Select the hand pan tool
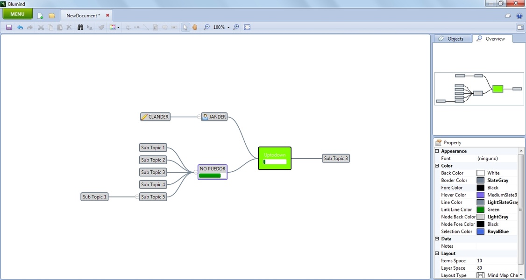 pyautogui.click(x=194, y=28)
